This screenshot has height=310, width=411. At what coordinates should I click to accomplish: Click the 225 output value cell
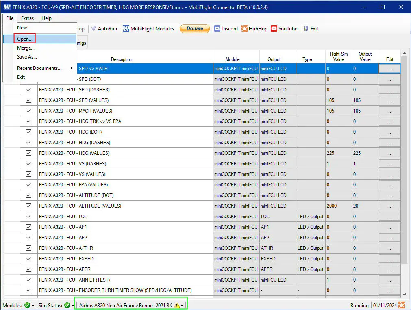pos(365,153)
